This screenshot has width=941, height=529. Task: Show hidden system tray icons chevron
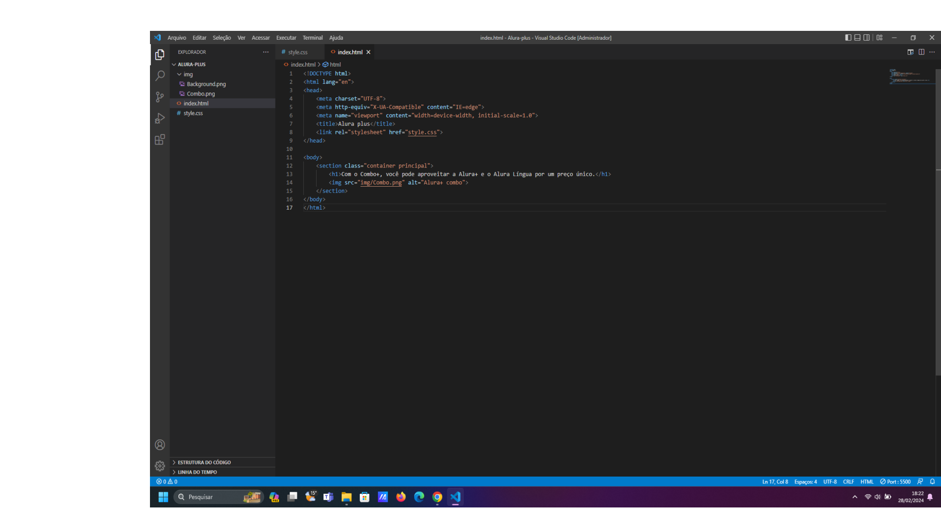coord(855,497)
